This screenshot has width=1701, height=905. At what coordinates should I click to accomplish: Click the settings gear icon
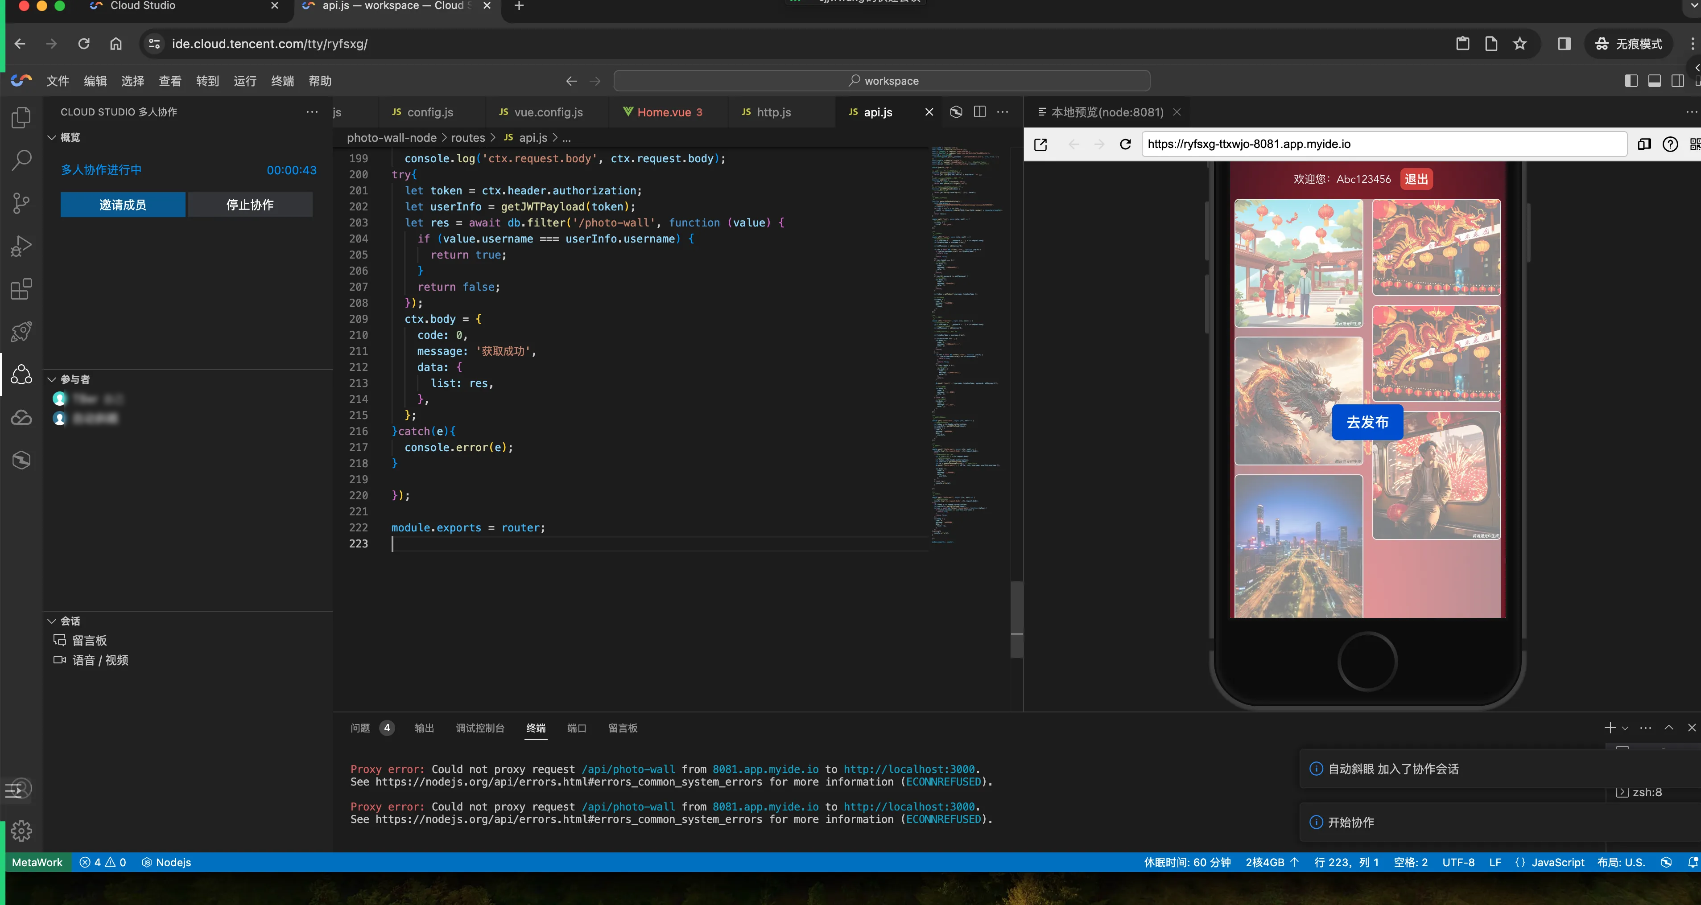point(21,831)
